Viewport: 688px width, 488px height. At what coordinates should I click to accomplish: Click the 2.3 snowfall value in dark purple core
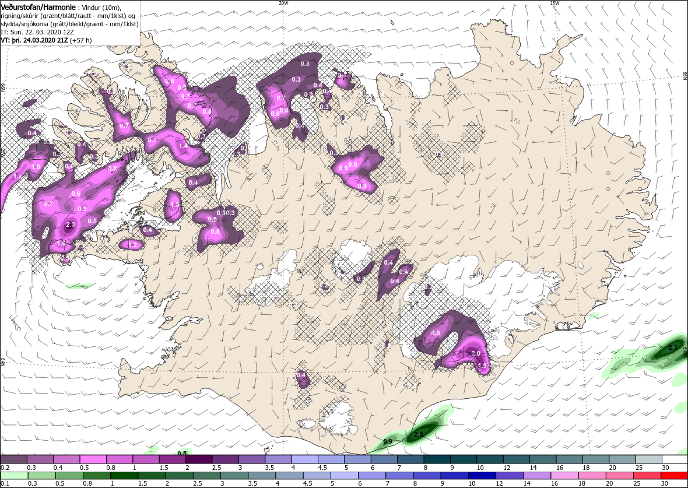pos(70,225)
